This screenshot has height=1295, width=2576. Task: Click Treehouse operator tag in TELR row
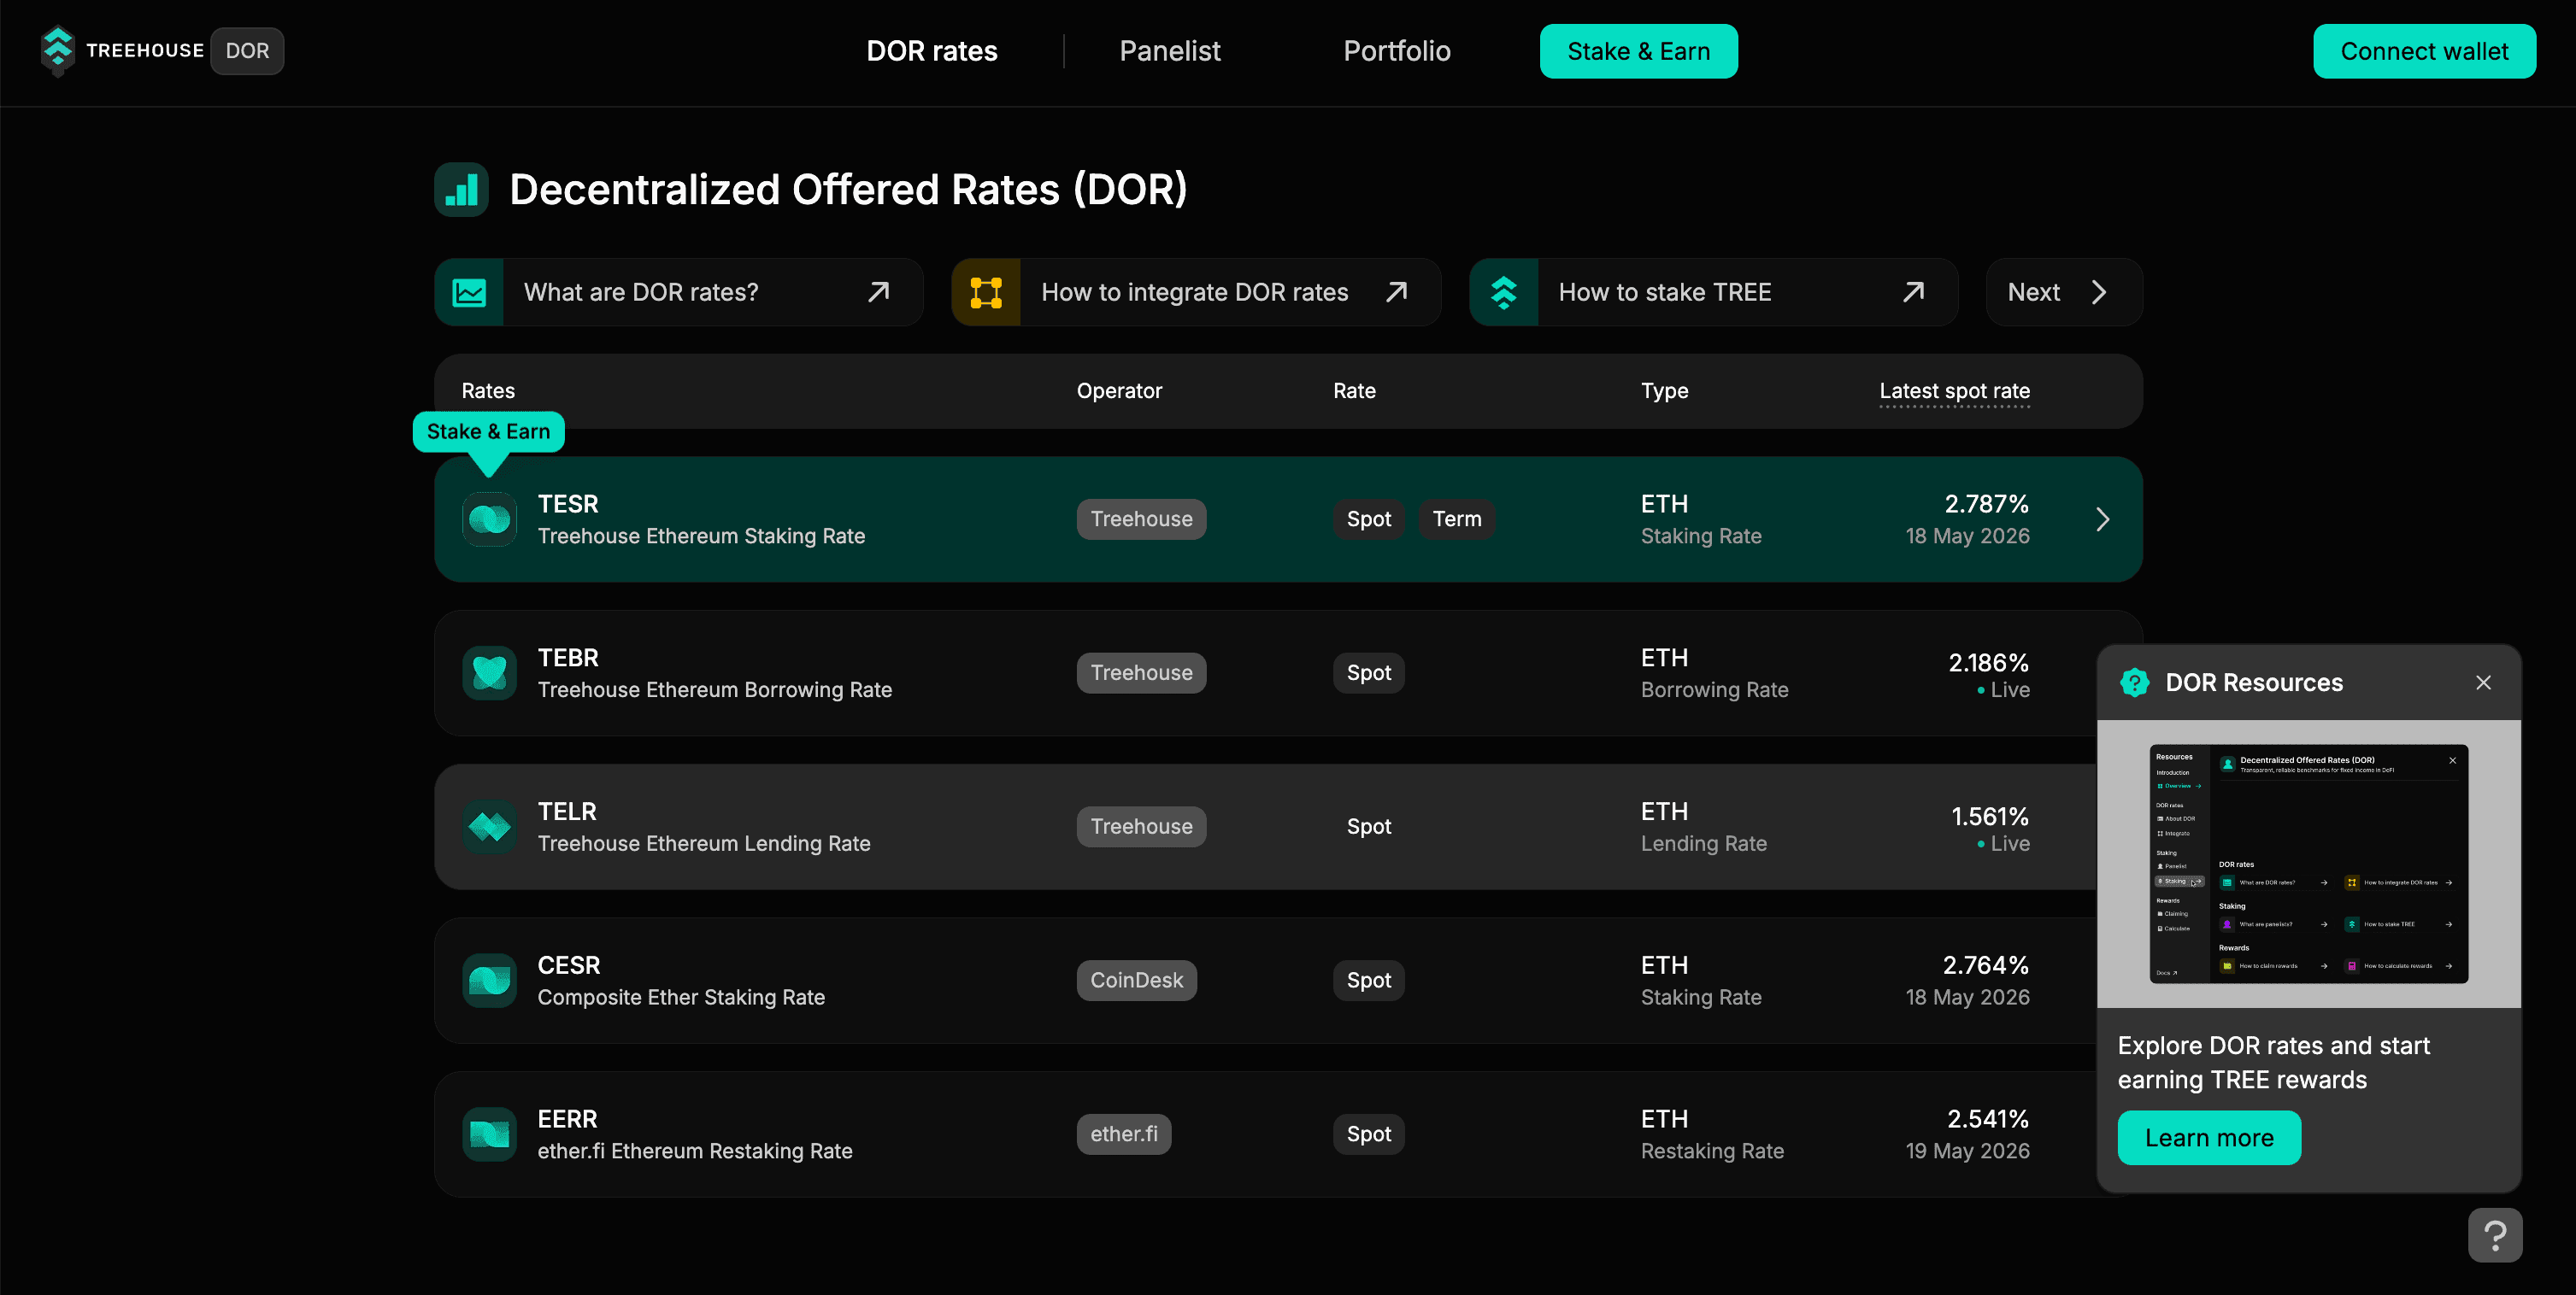1141,828
